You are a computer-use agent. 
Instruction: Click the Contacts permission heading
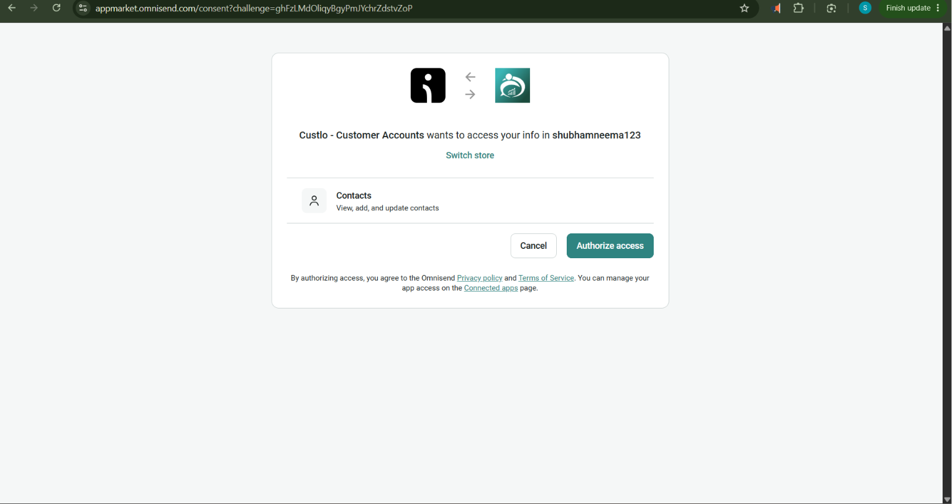tap(354, 196)
